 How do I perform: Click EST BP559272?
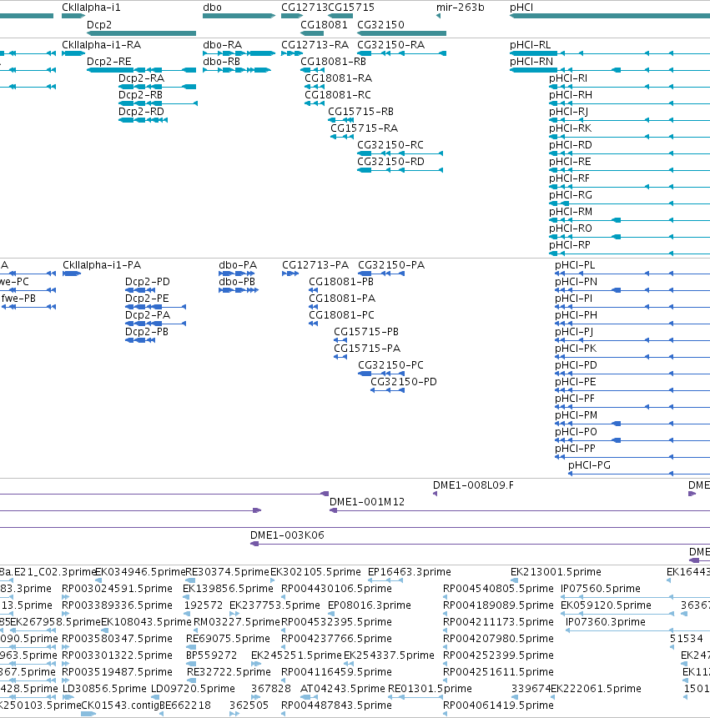tap(211, 655)
